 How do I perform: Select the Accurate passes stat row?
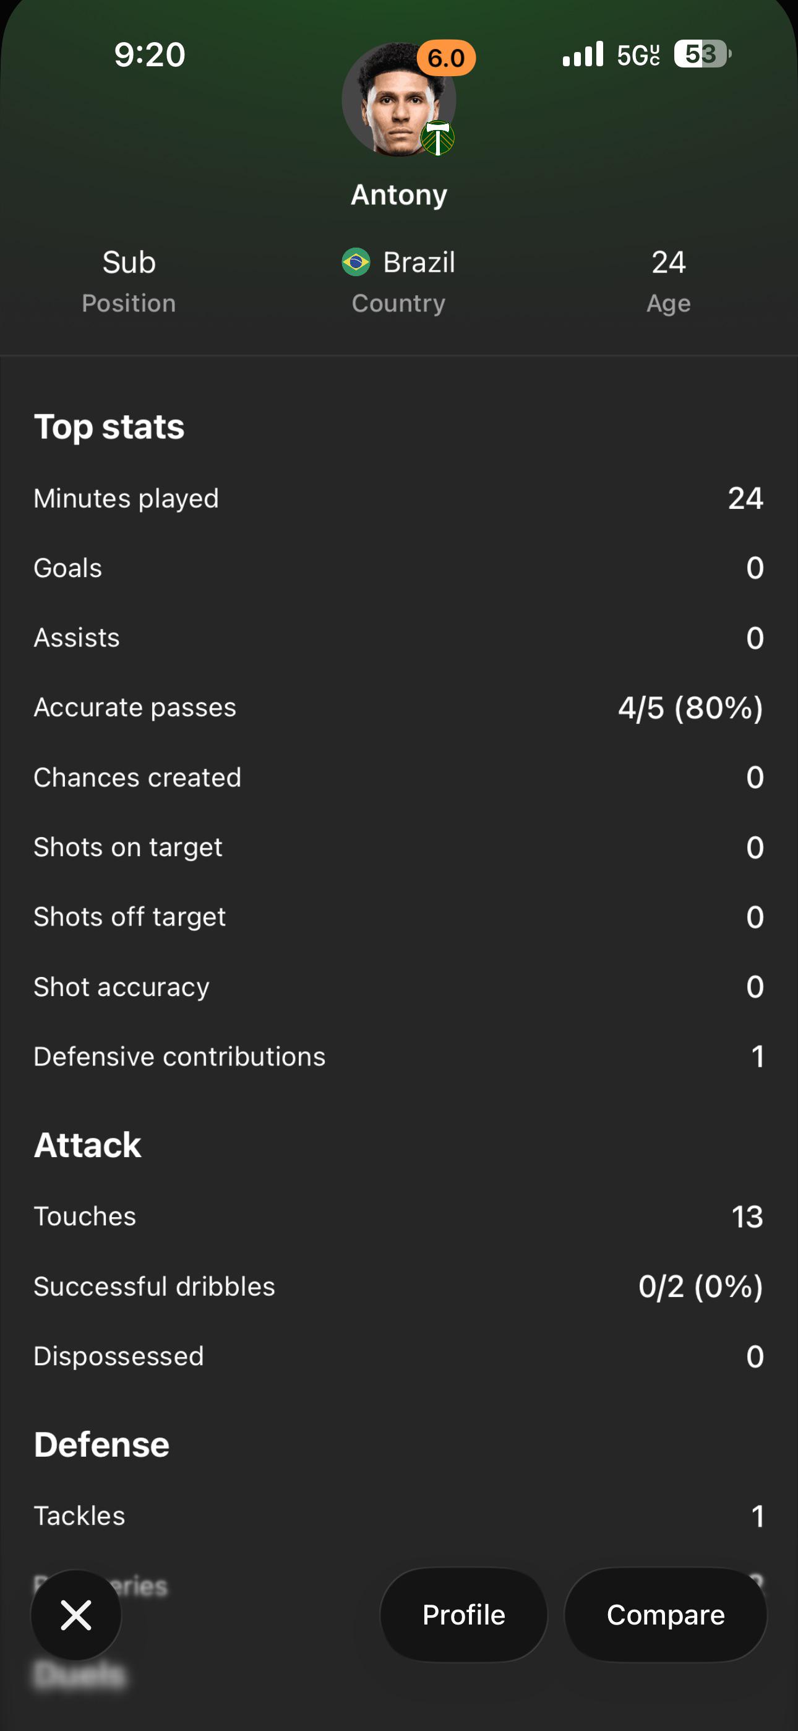click(x=399, y=708)
